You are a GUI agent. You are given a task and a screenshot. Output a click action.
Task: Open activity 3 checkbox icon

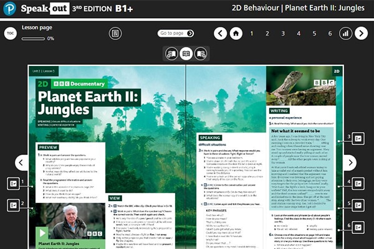pyautogui.click(x=358, y=138)
